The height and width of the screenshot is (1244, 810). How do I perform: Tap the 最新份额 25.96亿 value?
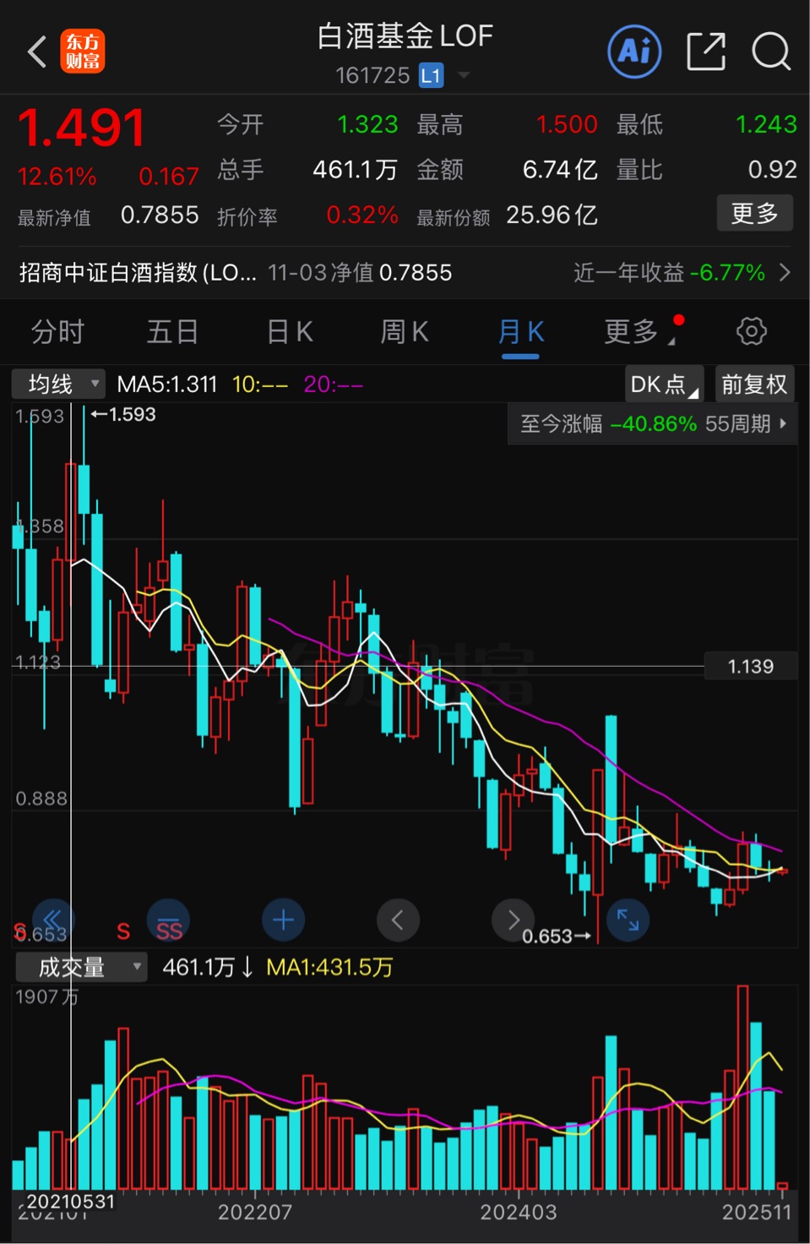(552, 215)
